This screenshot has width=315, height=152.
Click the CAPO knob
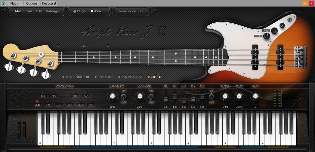click(x=255, y=96)
